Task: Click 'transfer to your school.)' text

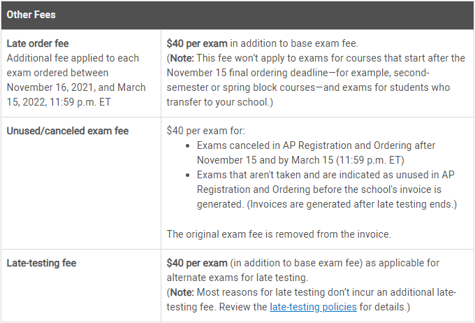Action: tap(219, 102)
